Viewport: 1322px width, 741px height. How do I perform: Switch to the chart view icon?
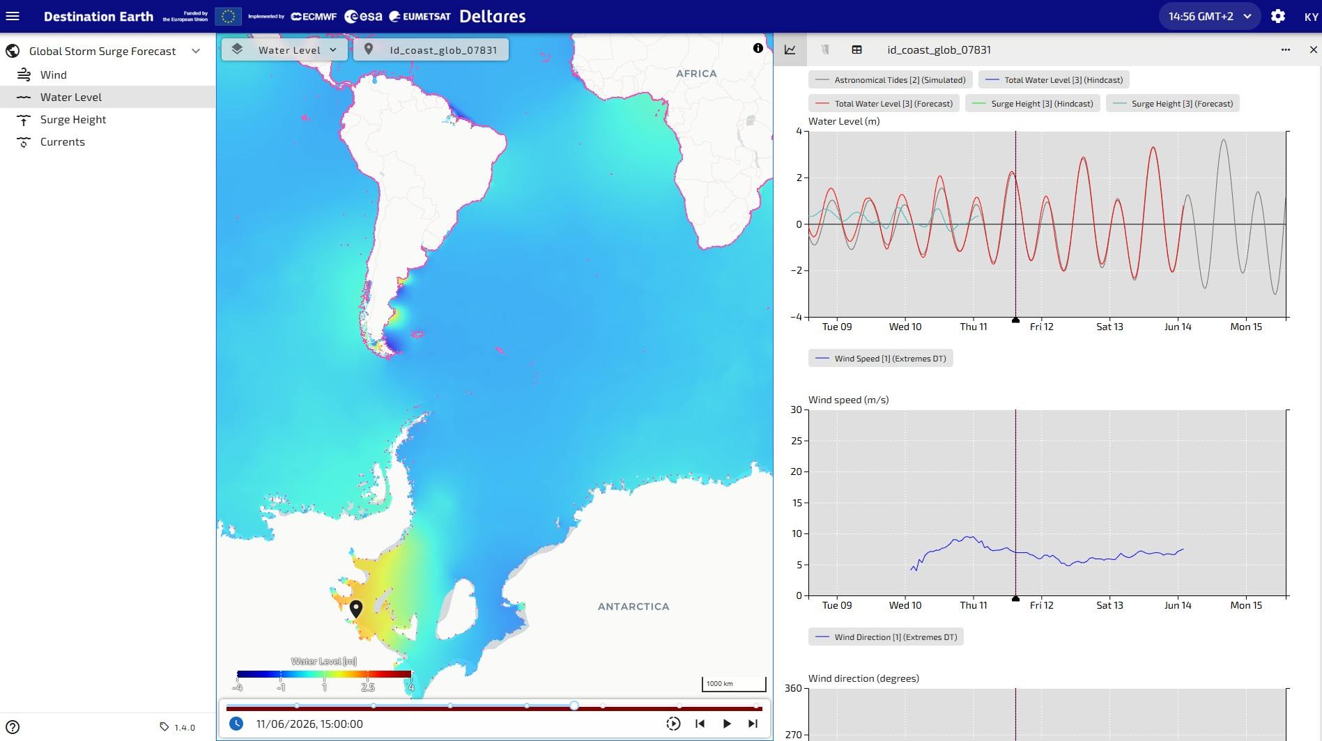(x=790, y=49)
